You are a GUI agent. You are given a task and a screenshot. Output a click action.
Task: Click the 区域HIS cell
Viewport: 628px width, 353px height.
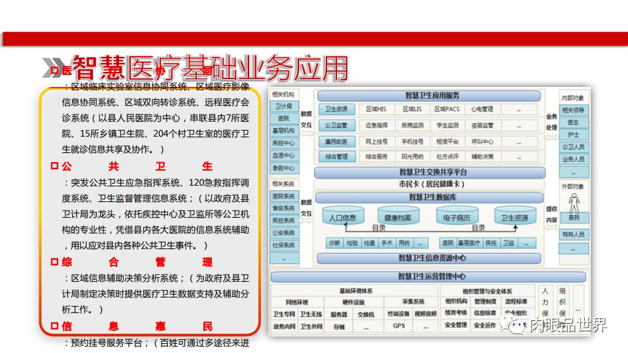[377, 109]
